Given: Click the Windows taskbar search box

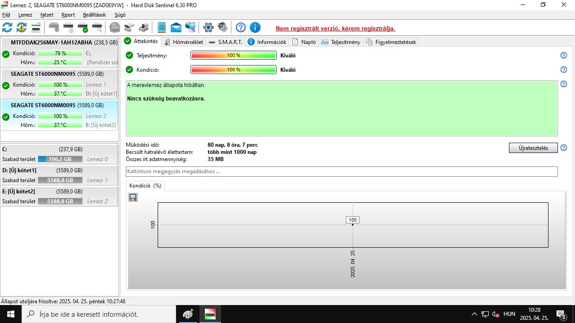Looking at the screenshot, I should pos(99,314).
